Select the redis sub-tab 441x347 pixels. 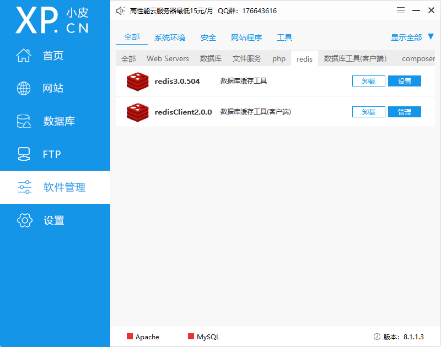coord(304,59)
